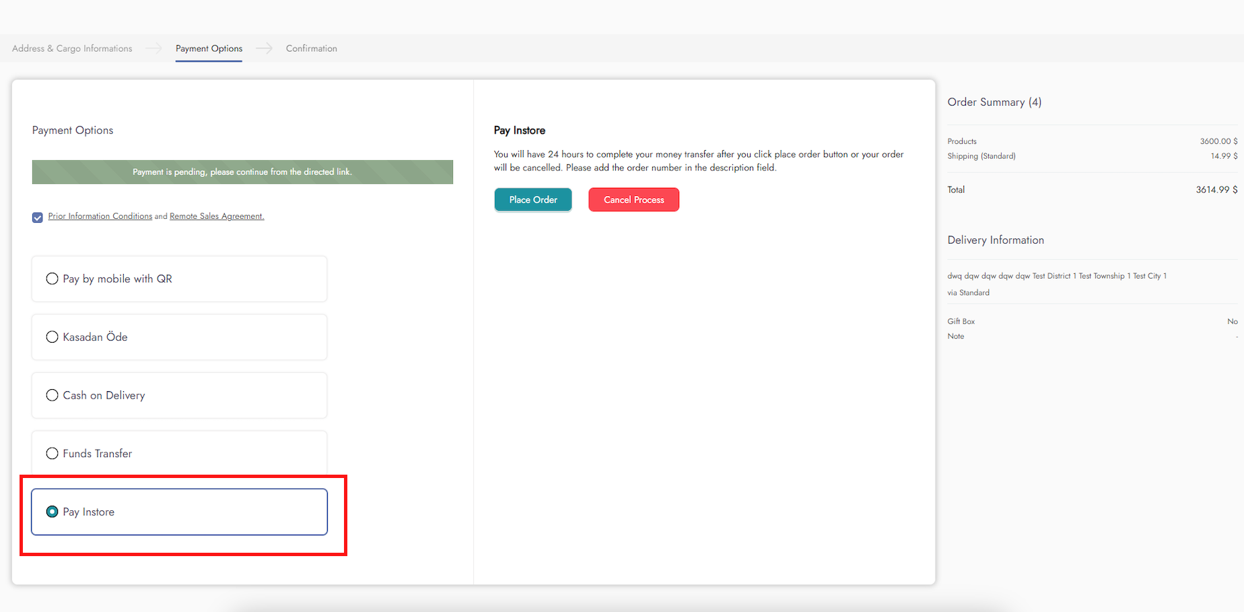Open the Remote Sales Agreement link

point(217,216)
